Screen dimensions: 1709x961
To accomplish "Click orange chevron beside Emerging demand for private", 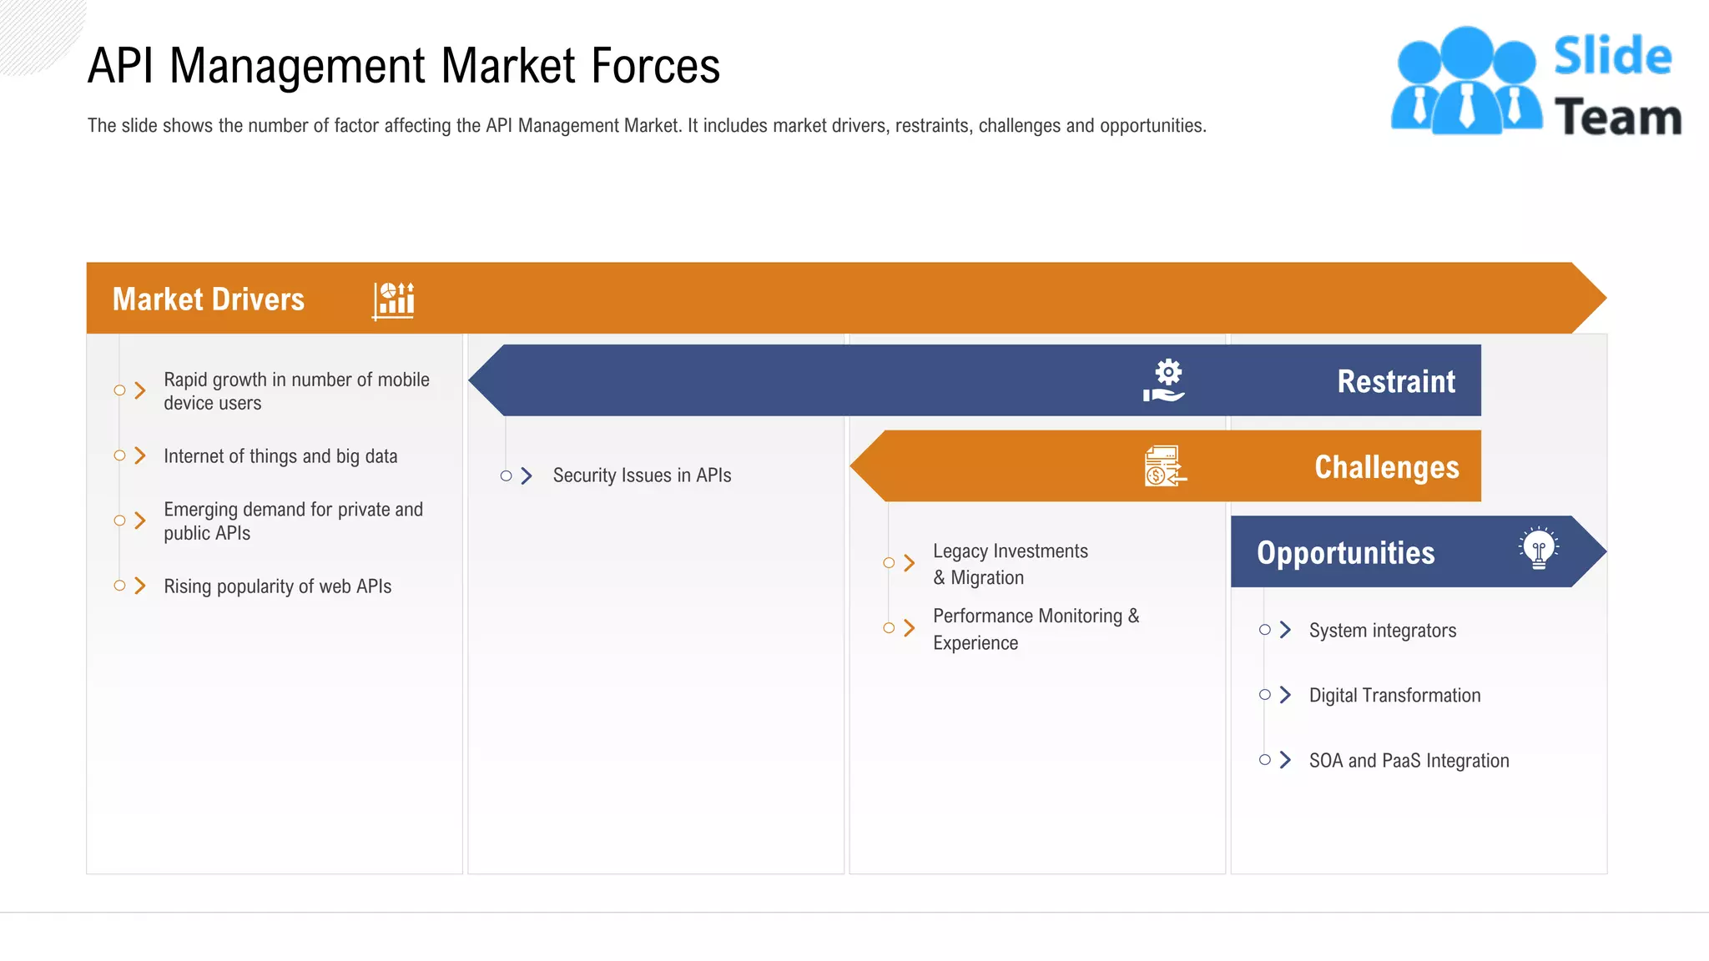I will coord(140,521).
